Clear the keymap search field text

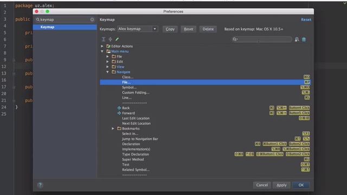pos(92,19)
